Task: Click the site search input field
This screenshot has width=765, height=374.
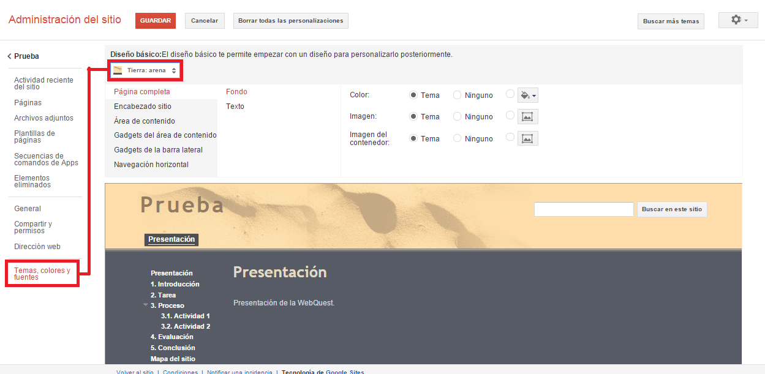Action: [x=584, y=209]
